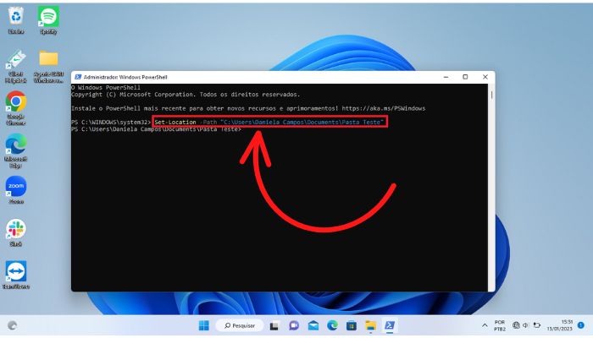593x338 pixels.
Task: Open Microsoft Store from the taskbar
Action: pos(352,325)
